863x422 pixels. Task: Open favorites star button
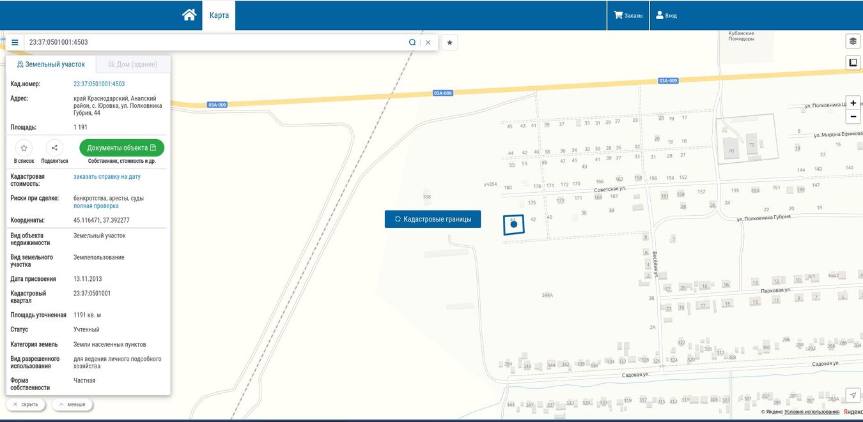tap(449, 43)
